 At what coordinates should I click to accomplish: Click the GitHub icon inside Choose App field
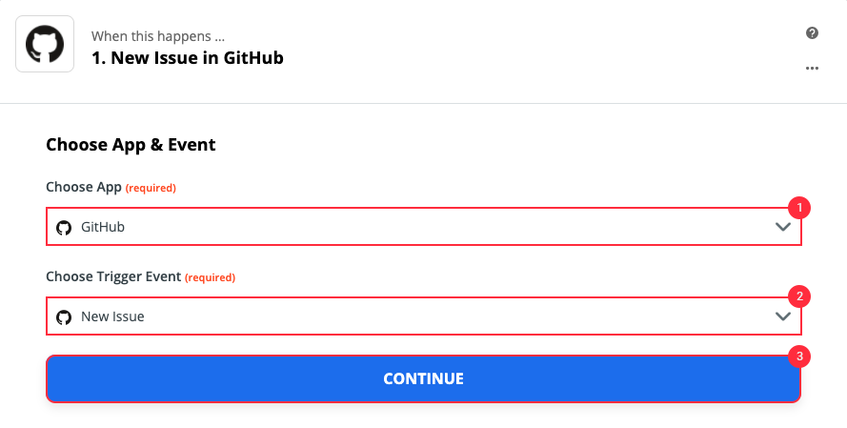click(64, 228)
